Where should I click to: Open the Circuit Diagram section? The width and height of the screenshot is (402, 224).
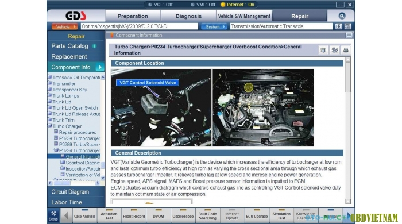pos(70,192)
